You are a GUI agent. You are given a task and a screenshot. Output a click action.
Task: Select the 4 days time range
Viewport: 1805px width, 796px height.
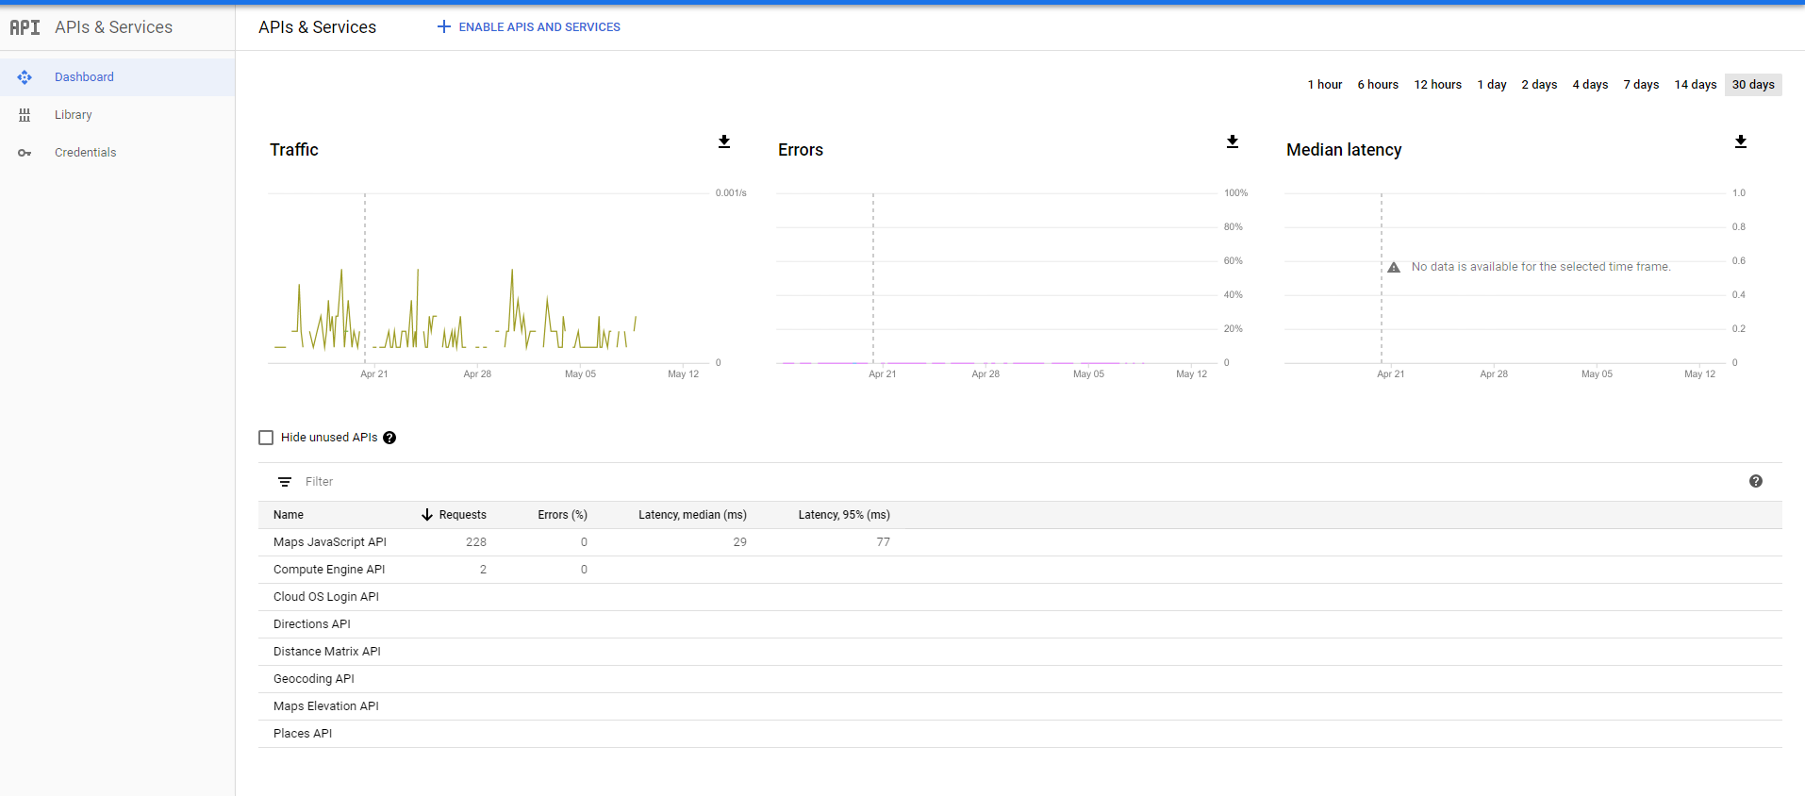tap(1590, 85)
